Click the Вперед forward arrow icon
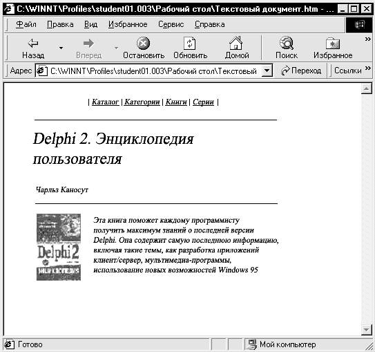The height and width of the screenshot is (352, 375). [x=88, y=43]
